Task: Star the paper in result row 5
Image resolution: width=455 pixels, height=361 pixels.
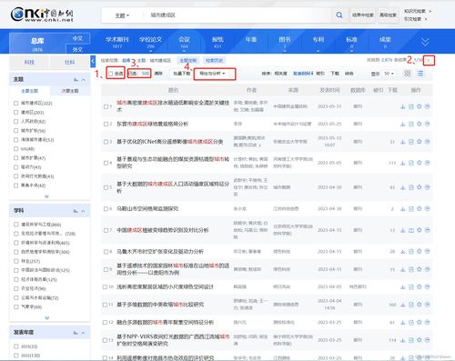Action: pos(420,187)
